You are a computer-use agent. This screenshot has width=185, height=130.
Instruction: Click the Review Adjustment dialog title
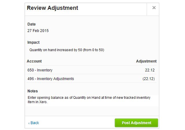click(x=52, y=8)
